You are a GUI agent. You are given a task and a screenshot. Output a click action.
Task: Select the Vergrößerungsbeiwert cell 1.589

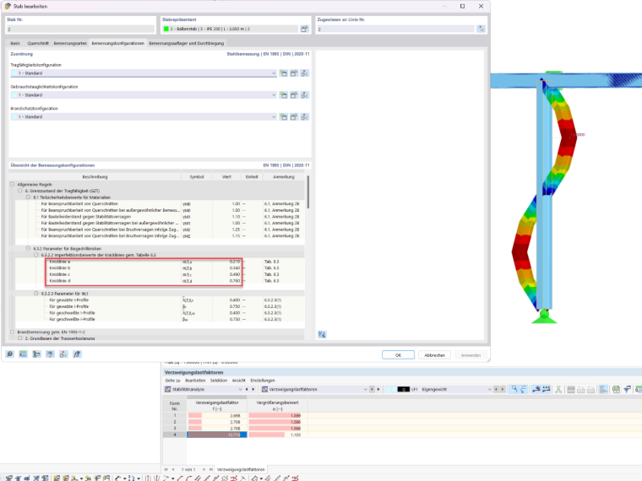pyautogui.click(x=278, y=415)
